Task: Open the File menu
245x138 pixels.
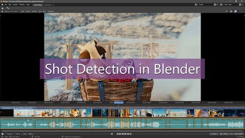Action: 6,5
